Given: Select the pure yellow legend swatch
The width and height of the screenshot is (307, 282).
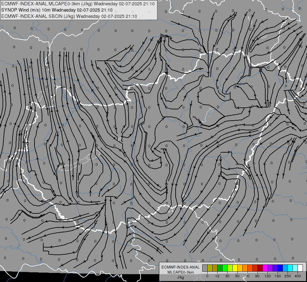Looking at the screenshot, I should pos(235,268).
